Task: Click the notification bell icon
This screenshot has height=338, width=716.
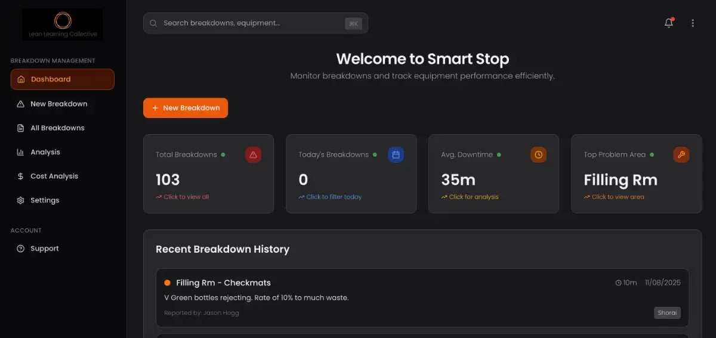Action: click(669, 23)
